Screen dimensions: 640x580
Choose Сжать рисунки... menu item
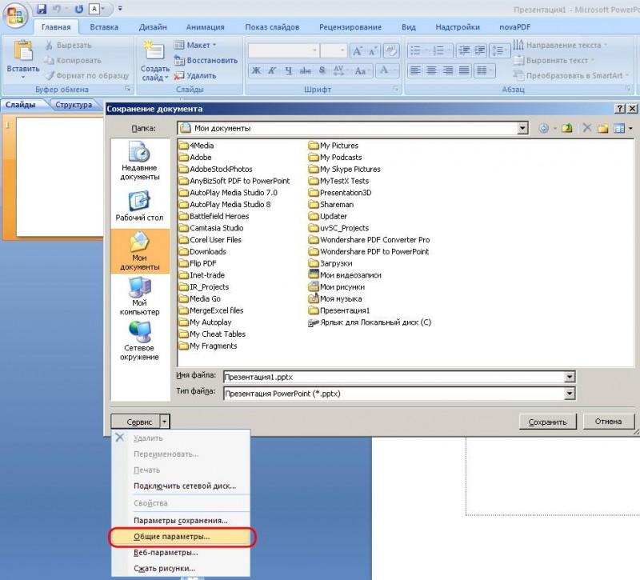[x=182, y=568]
